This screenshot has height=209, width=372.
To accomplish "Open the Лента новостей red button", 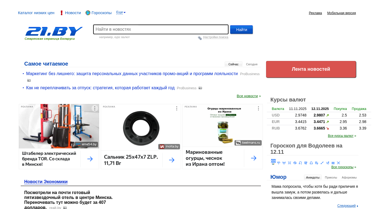I will pos(311,69).
